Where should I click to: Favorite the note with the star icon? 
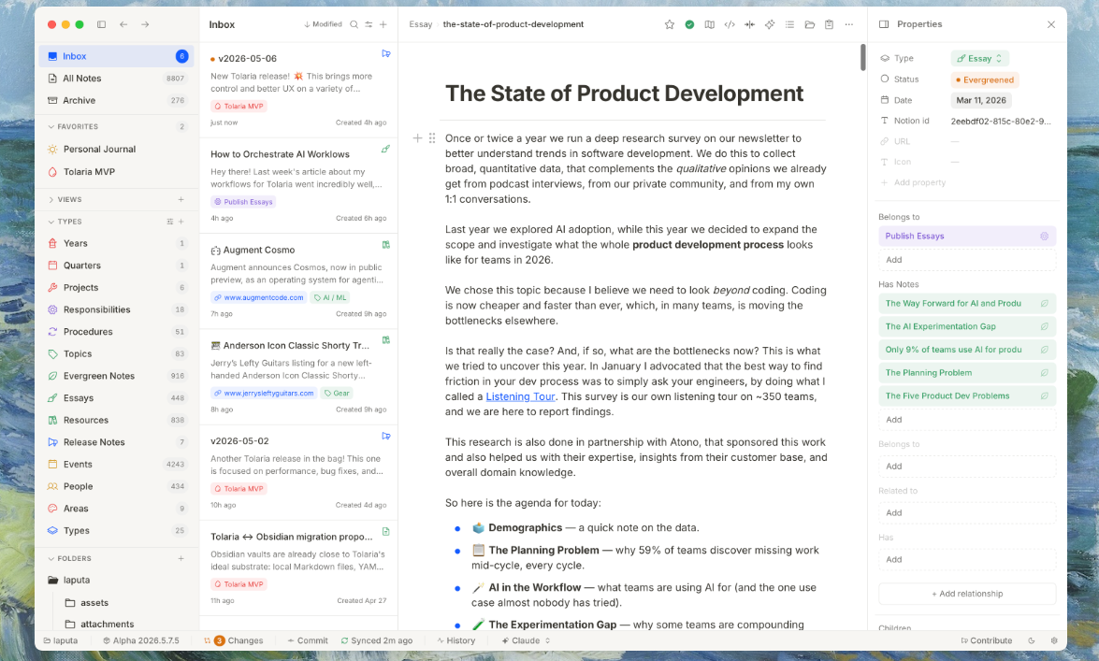point(670,24)
